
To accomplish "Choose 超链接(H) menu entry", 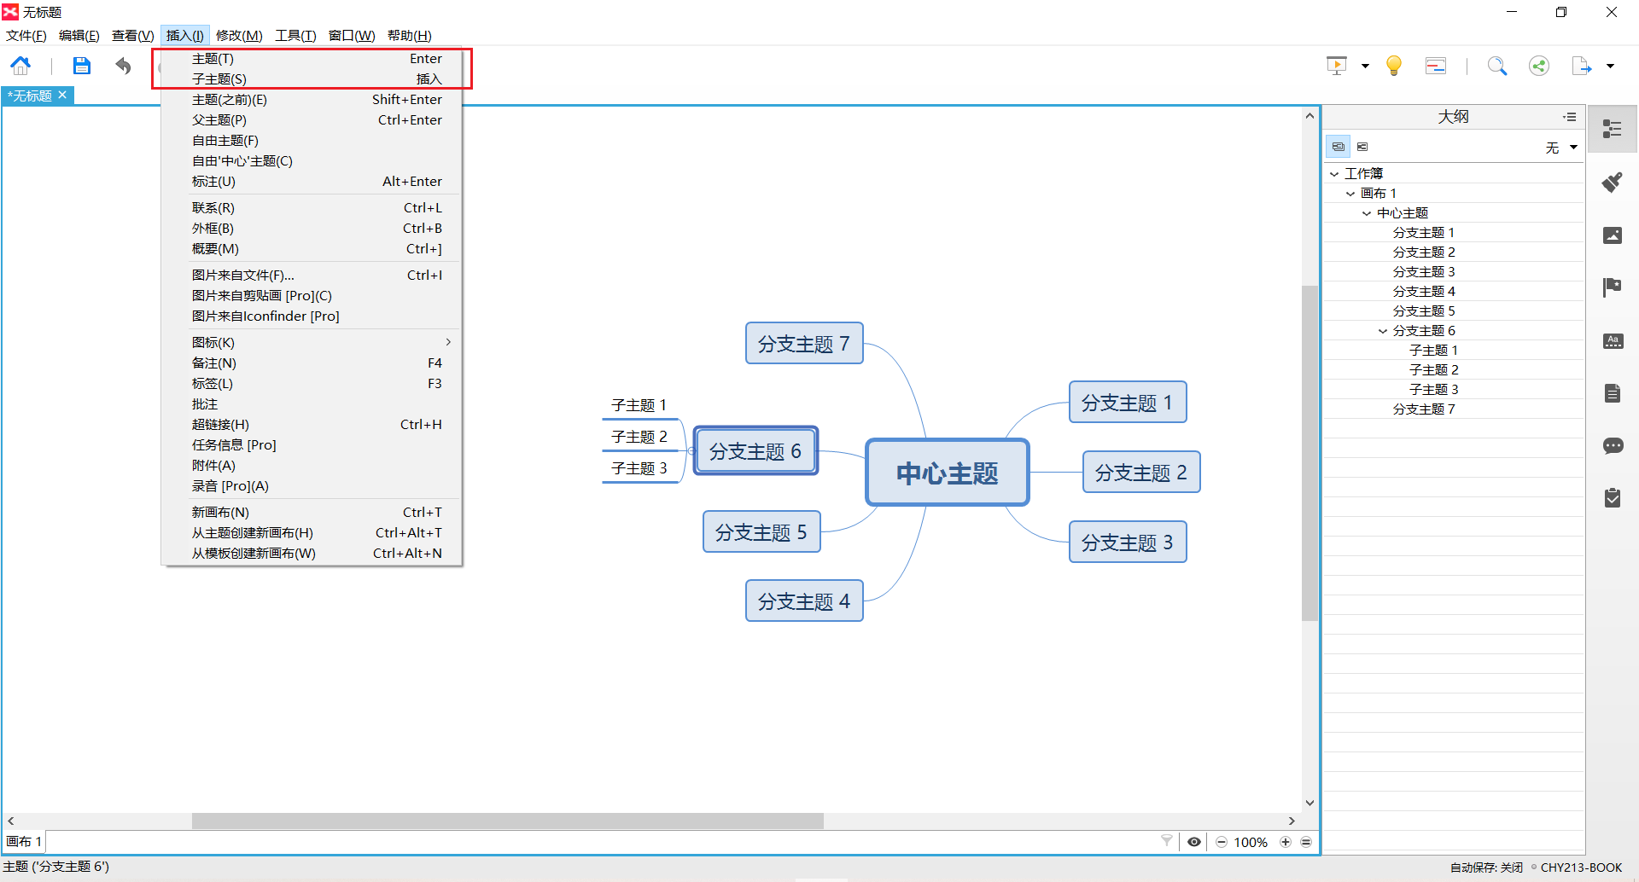I will (312, 425).
